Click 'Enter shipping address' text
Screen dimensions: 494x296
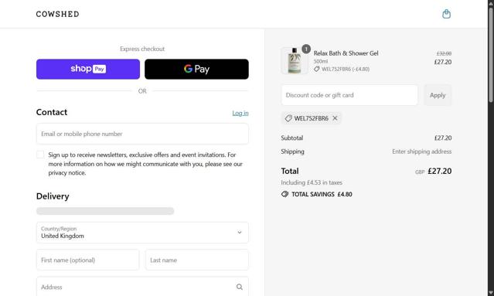tap(421, 151)
